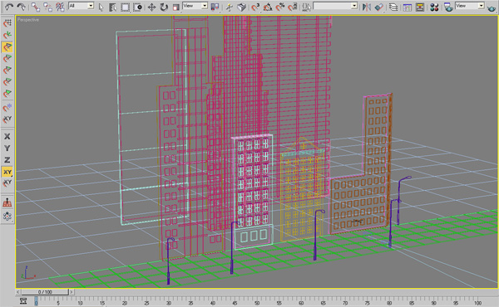499x307 pixels.
Task: Activate Select and Move tool
Action: coord(151,7)
